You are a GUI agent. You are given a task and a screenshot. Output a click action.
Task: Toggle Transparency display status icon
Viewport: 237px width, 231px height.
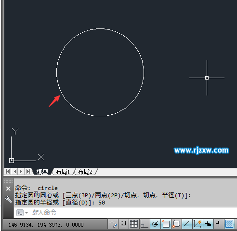tap(229, 224)
